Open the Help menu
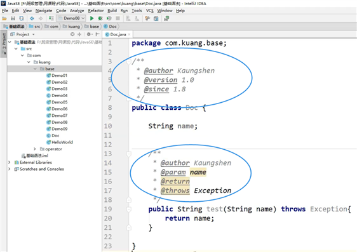 (x=180, y=11)
